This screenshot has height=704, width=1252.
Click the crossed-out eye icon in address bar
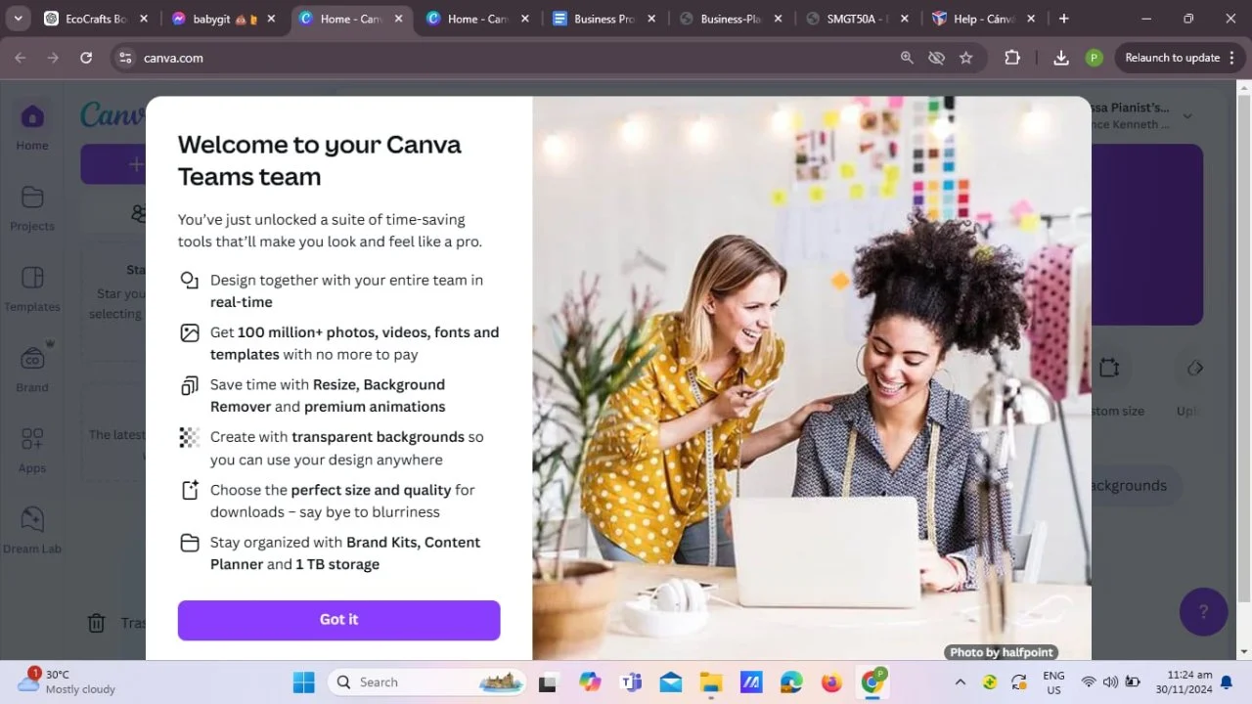936,58
